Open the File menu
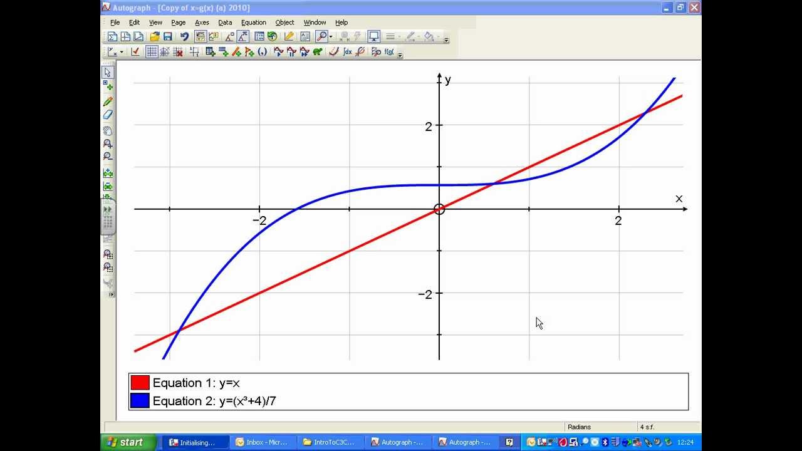 point(115,23)
